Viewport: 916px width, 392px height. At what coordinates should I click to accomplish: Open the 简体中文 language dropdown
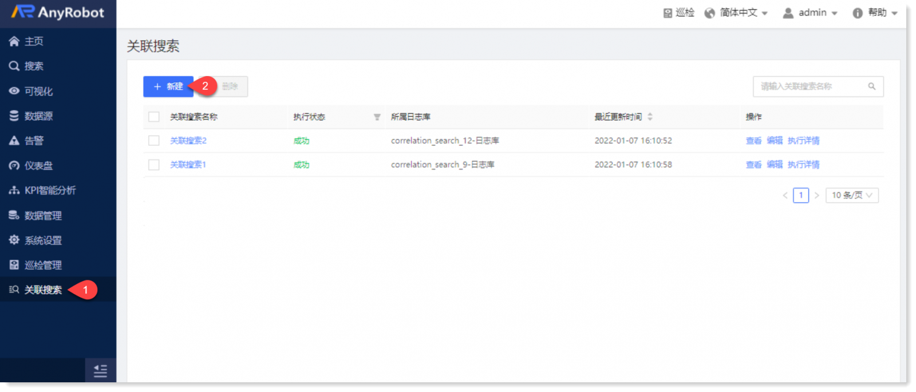743,13
